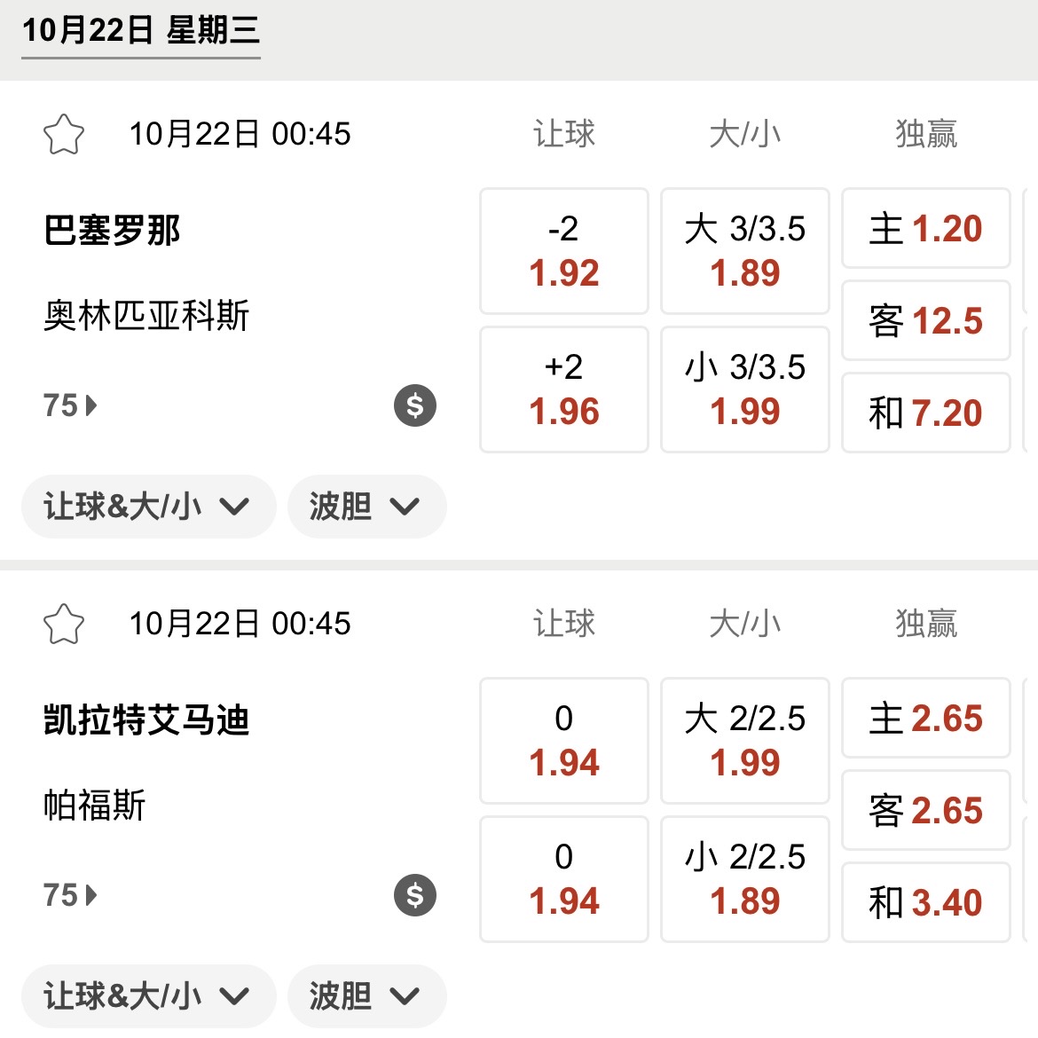Viewport: 1038px width, 1038px height.
Task: Expand the 波胆 dropdown for 帕福斯 match
Action: tap(366, 995)
